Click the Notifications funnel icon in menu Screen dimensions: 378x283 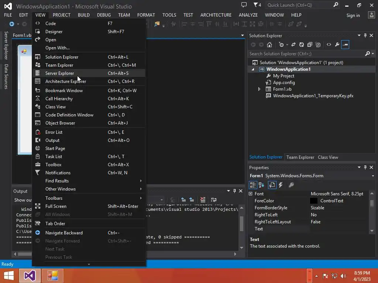pyautogui.click(x=38, y=172)
